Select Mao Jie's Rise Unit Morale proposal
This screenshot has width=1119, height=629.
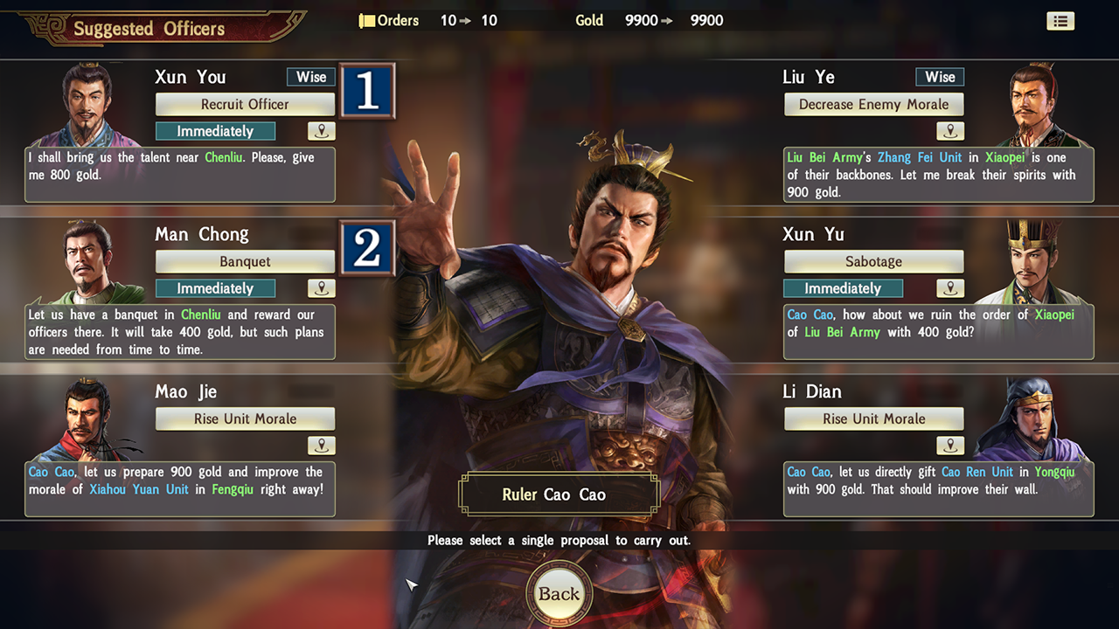[245, 418]
